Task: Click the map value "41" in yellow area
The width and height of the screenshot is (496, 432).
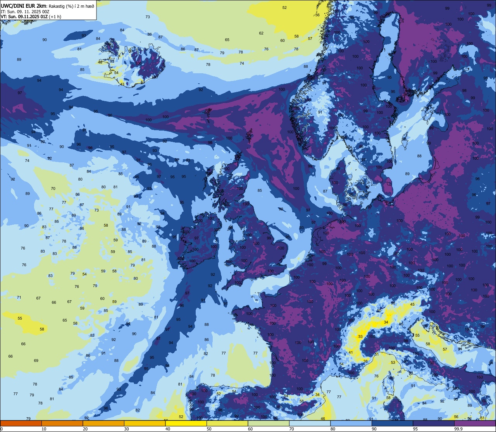Action: point(351,352)
